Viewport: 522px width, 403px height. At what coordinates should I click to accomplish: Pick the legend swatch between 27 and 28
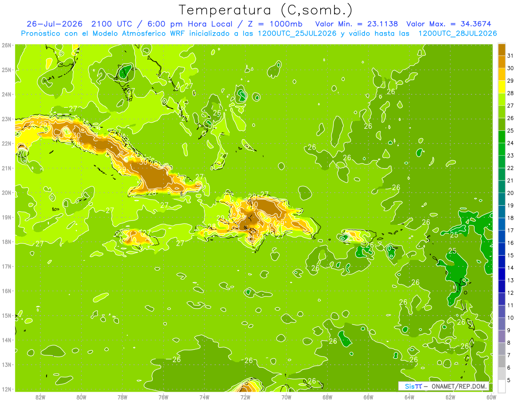pos(502,99)
